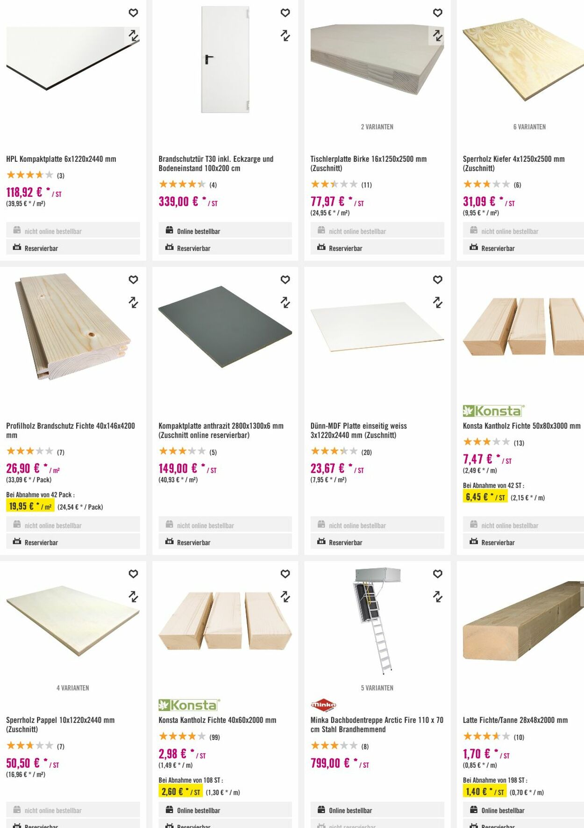584x828 pixels.
Task: Open Sperrholz Kiefer 4x1250x2500 mm product title
Action: [513, 164]
